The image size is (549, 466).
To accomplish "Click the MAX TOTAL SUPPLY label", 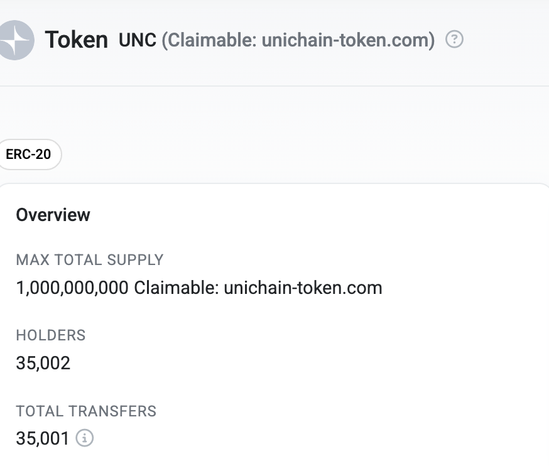I will [89, 260].
